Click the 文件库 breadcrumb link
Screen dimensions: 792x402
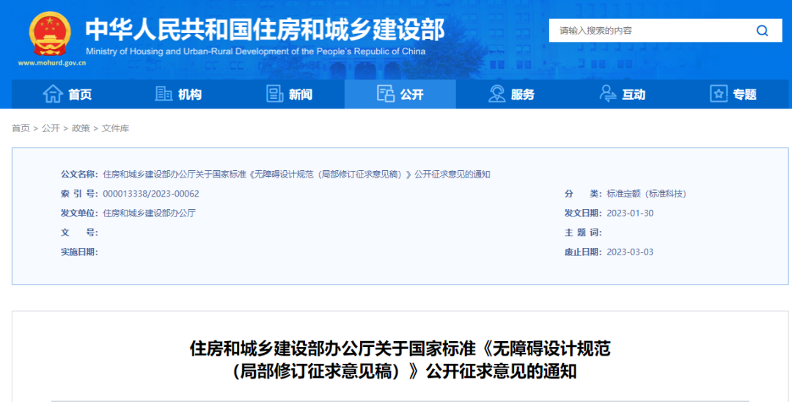click(115, 128)
